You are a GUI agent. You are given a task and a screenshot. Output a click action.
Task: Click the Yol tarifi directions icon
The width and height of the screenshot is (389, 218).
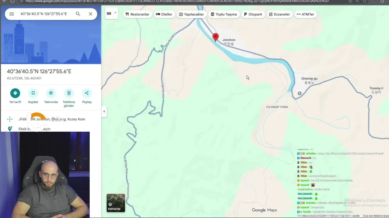point(15,93)
